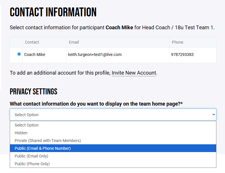225x173 pixels.
Task: Select Private (Shared with Team Members)
Action: 48,141
